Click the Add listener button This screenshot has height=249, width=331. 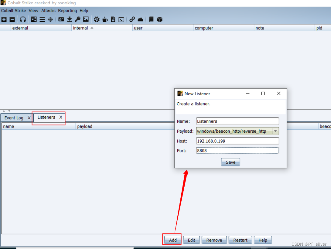click(x=173, y=240)
